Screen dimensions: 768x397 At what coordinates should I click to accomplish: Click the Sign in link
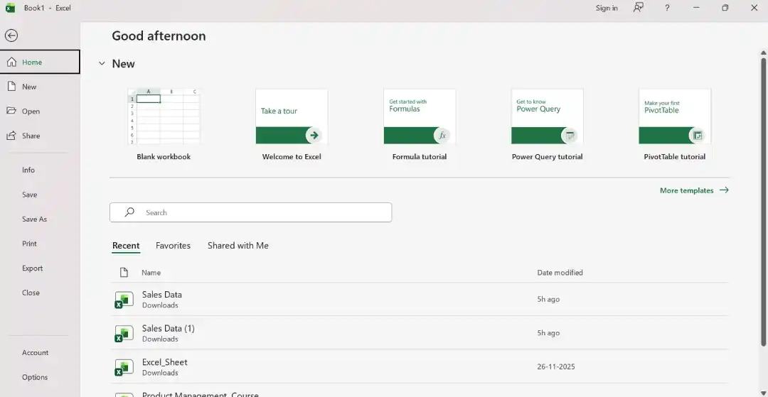(607, 8)
